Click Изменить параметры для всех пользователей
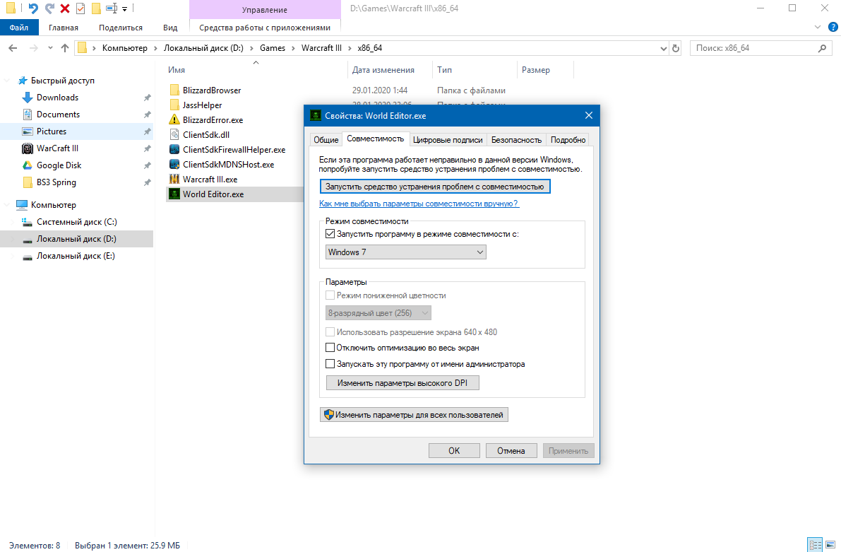Image resolution: width=841 pixels, height=552 pixels. (414, 415)
